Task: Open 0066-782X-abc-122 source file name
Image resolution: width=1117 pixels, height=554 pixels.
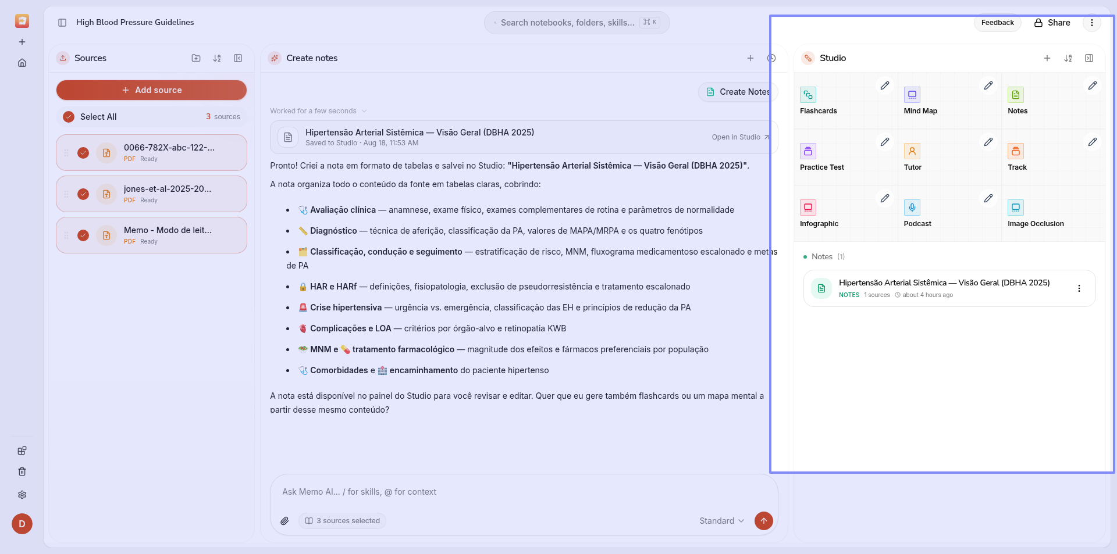Action: [169, 148]
